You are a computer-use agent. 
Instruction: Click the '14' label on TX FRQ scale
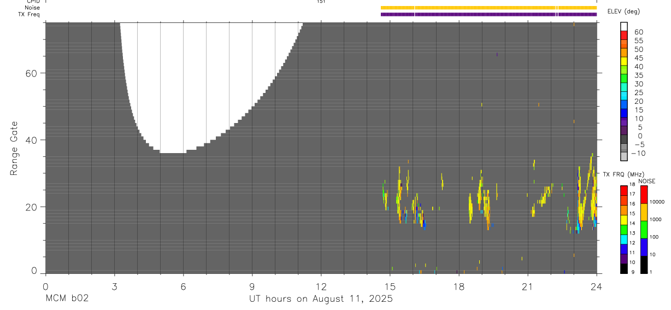[632, 223]
